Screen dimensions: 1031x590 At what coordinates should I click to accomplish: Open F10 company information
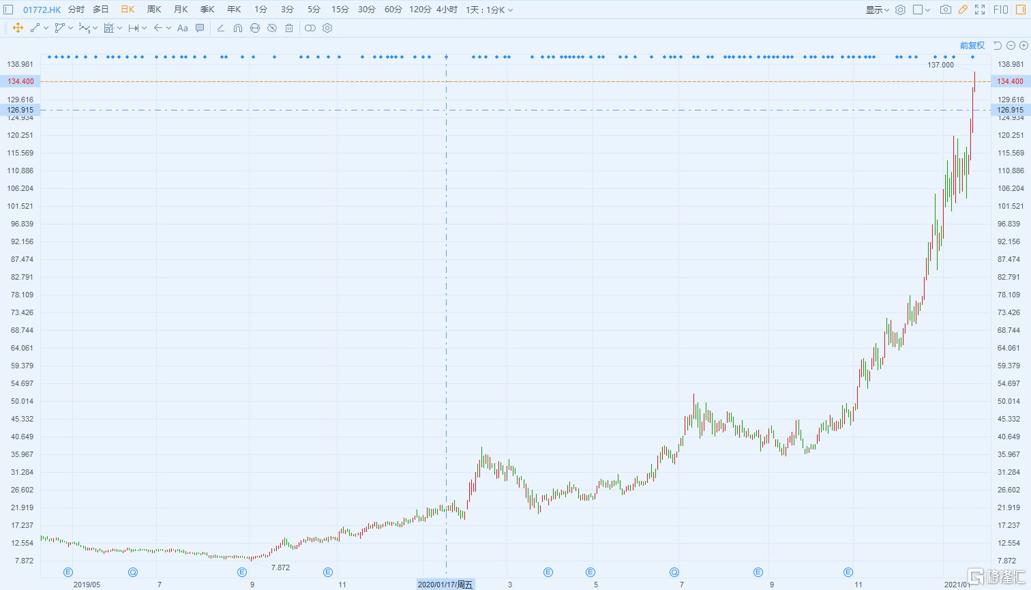1000,10
